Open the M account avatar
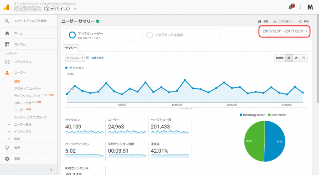Image resolution: width=319 pixels, height=175 pixels. point(310,7)
